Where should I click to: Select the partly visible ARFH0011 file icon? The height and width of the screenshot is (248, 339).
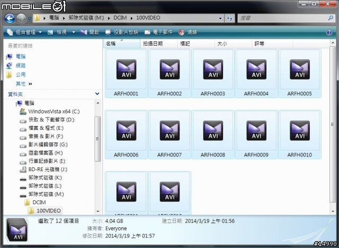[126, 192]
